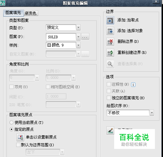163x157 pixels.
Task: Click the 添加:拾取点 label
Action: [128, 20]
